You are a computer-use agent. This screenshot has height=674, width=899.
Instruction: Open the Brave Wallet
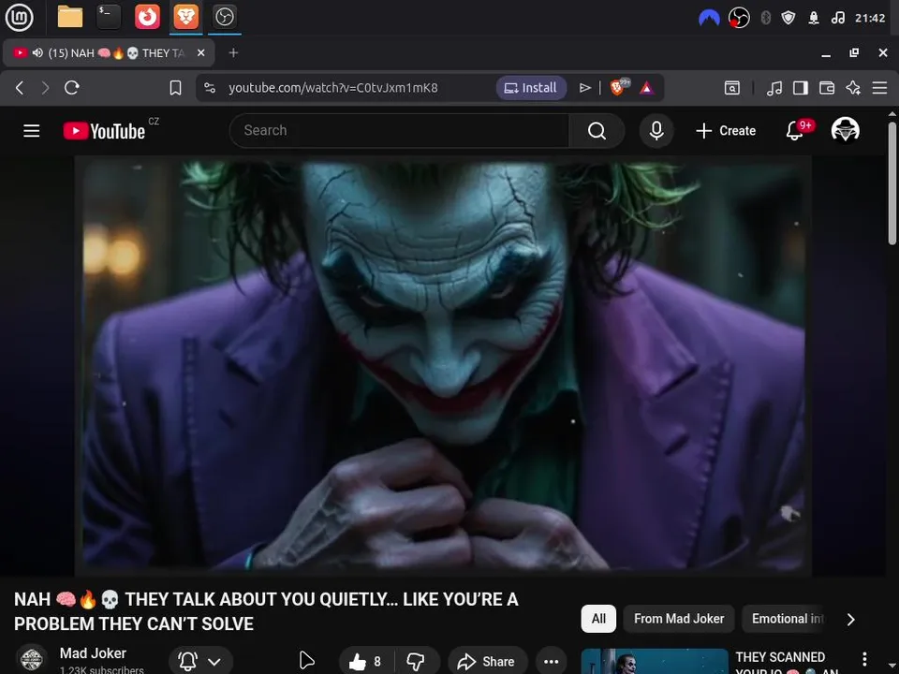coord(827,88)
